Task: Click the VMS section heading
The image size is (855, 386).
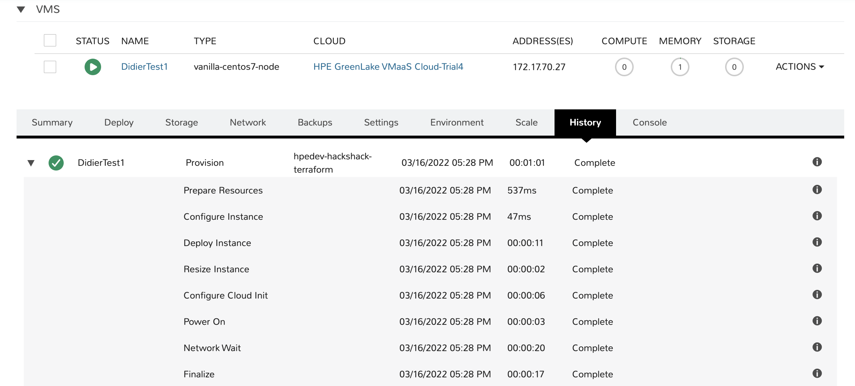Action: click(x=48, y=9)
